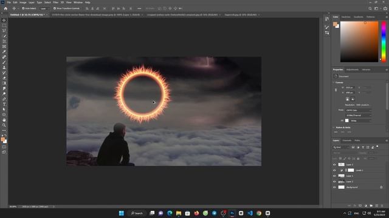Open the Filter menu

pos(55,2)
